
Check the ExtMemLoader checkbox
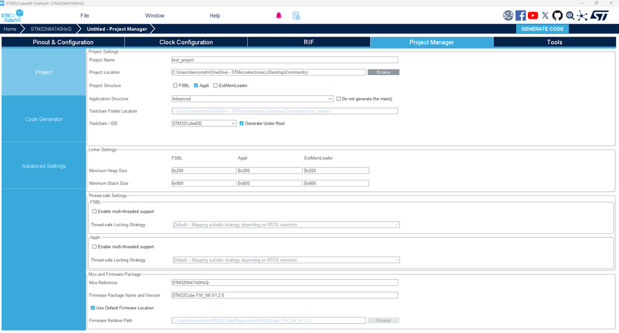[x=215, y=86]
